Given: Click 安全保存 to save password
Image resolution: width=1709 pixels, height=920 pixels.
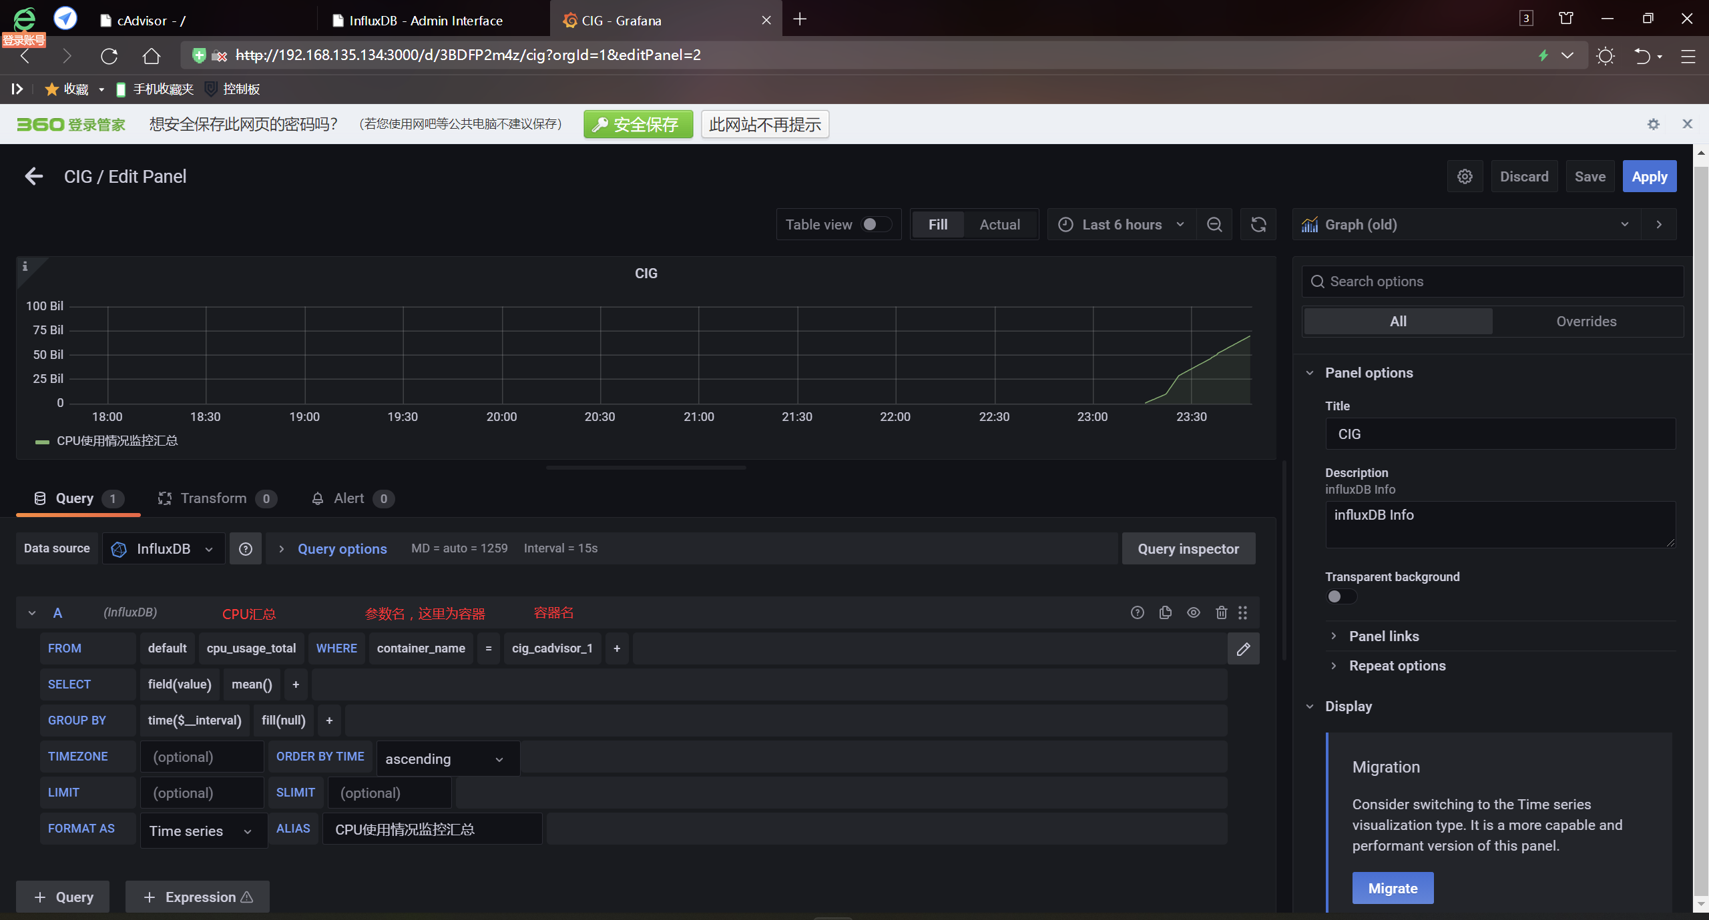Looking at the screenshot, I should pos(638,124).
